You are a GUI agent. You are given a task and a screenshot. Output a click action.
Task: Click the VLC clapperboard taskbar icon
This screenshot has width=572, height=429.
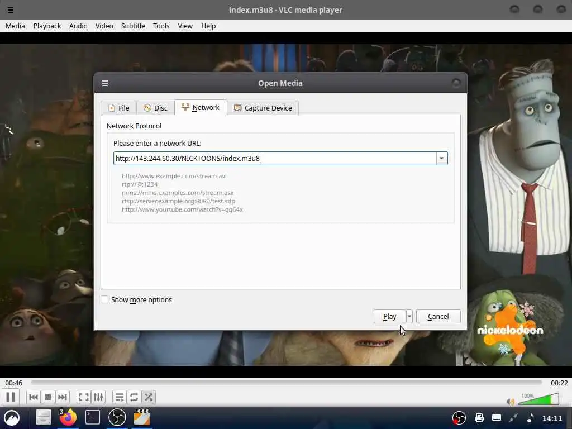pos(142,417)
